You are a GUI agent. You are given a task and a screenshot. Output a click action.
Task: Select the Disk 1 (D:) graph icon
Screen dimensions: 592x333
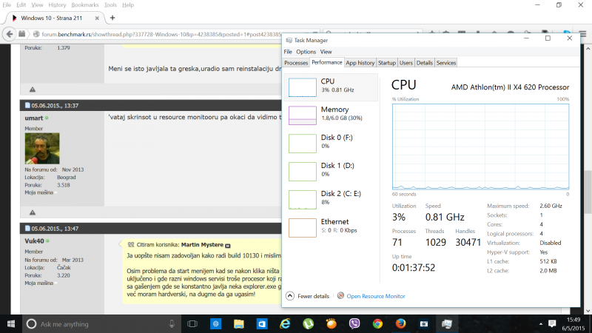tap(303, 172)
